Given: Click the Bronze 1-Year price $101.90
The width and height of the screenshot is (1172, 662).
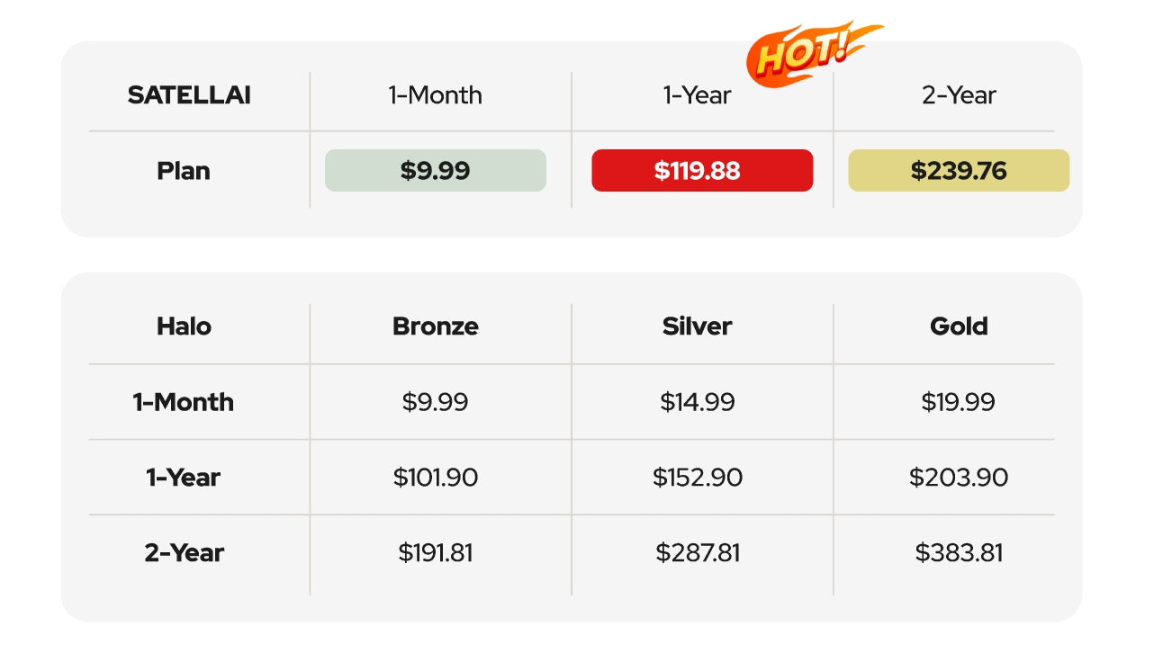Looking at the screenshot, I should coord(436,478).
